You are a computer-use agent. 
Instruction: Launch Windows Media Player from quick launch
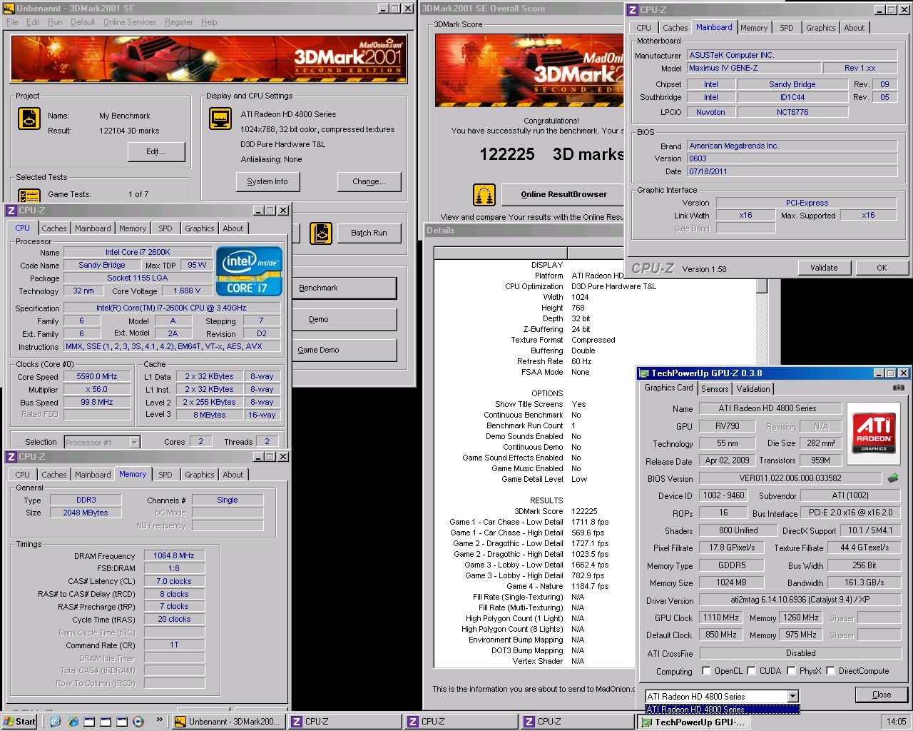(138, 721)
